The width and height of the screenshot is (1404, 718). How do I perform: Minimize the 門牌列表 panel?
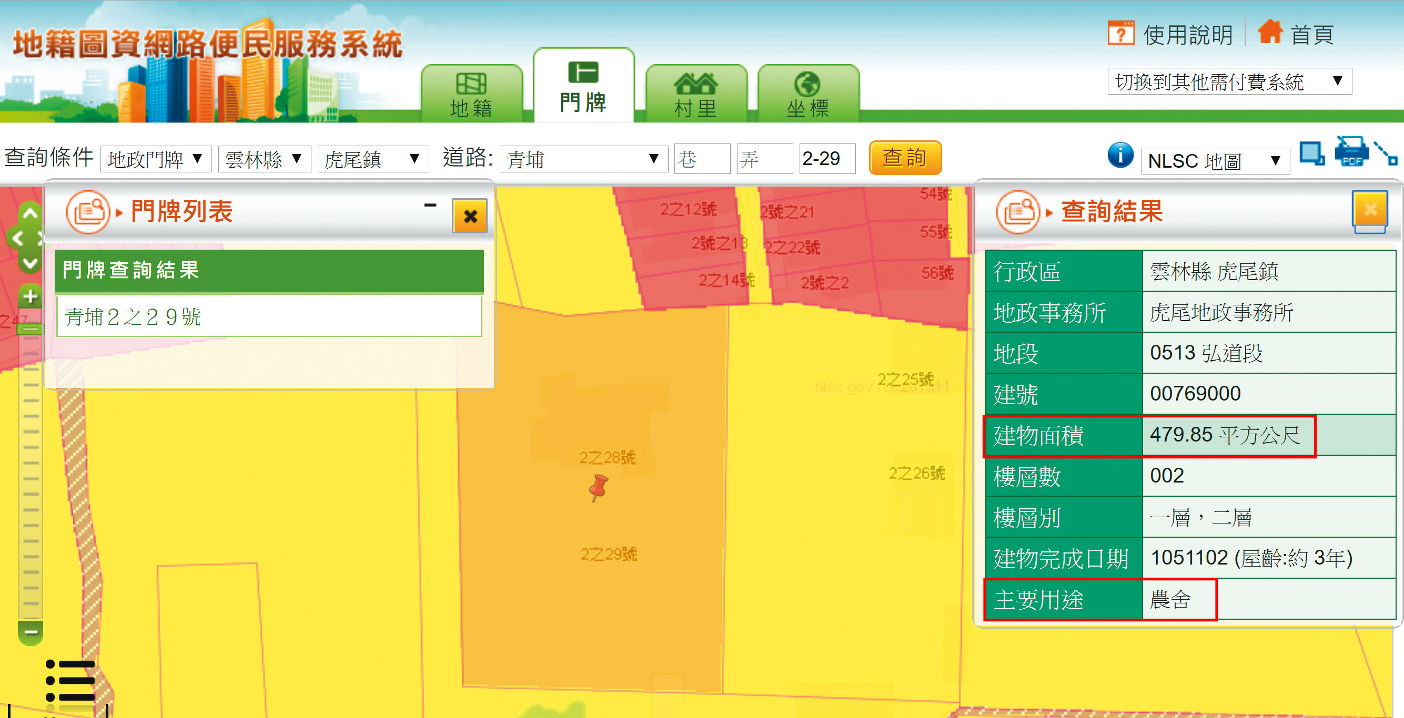(x=430, y=206)
